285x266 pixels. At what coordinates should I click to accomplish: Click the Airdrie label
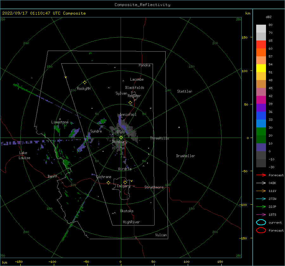click(125, 169)
